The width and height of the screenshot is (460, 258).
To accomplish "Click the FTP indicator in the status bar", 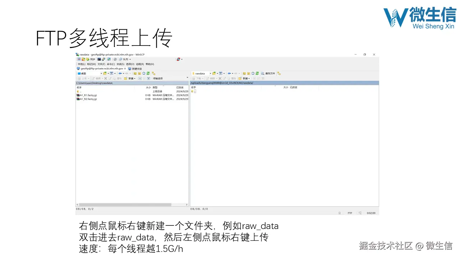I will click(350, 212).
